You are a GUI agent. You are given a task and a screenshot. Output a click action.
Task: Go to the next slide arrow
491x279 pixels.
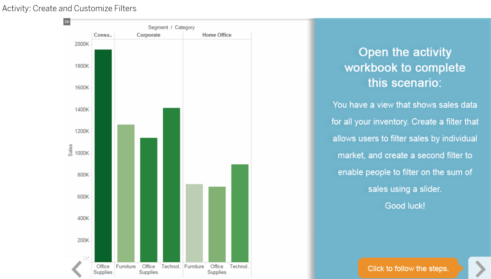(x=480, y=269)
